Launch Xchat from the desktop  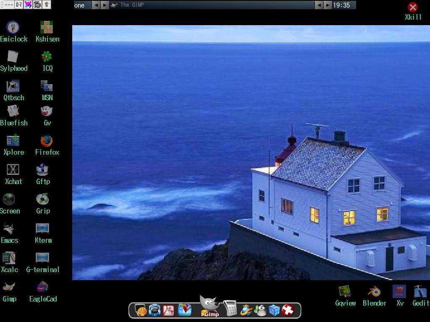13,170
